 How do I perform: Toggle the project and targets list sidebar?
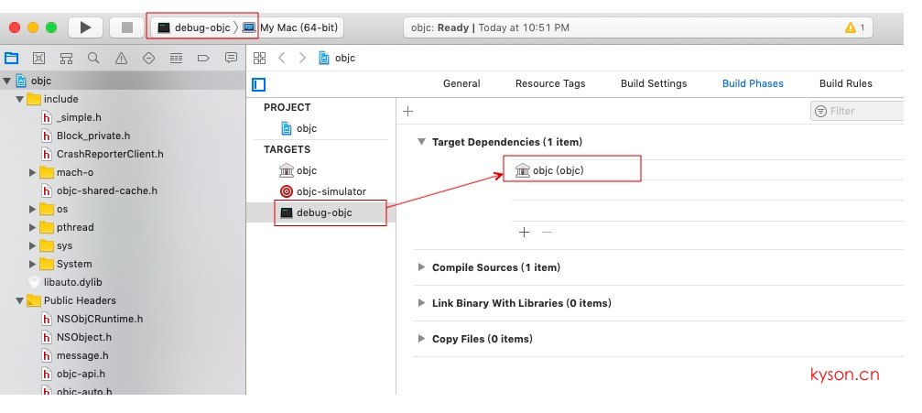259,85
